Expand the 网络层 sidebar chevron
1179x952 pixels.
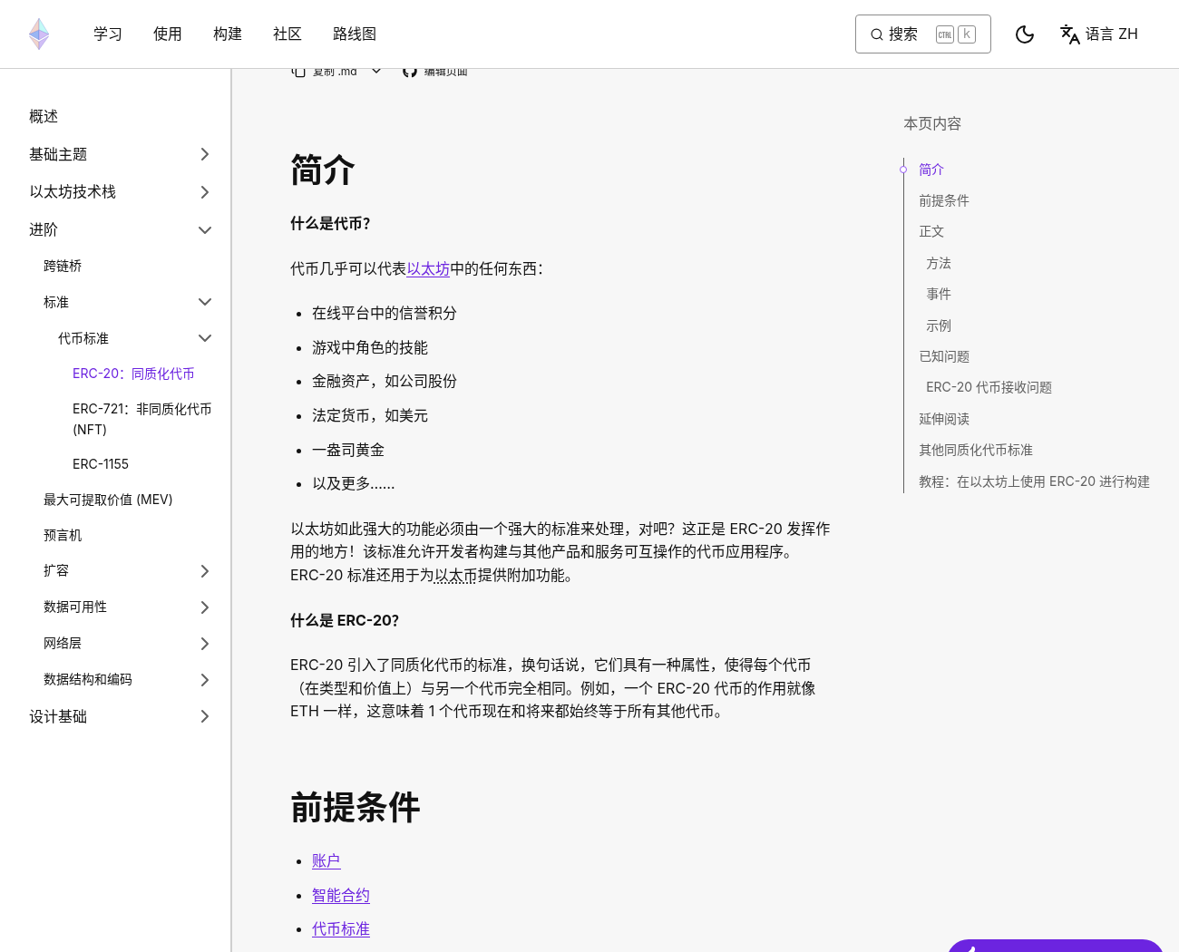coord(205,644)
